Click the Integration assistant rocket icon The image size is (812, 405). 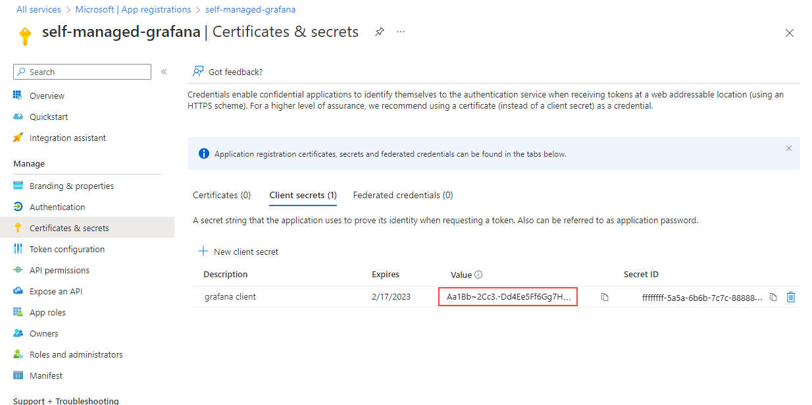(18, 138)
